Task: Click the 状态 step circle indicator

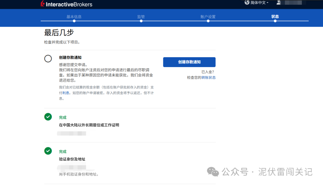Action: pos(275,21)
